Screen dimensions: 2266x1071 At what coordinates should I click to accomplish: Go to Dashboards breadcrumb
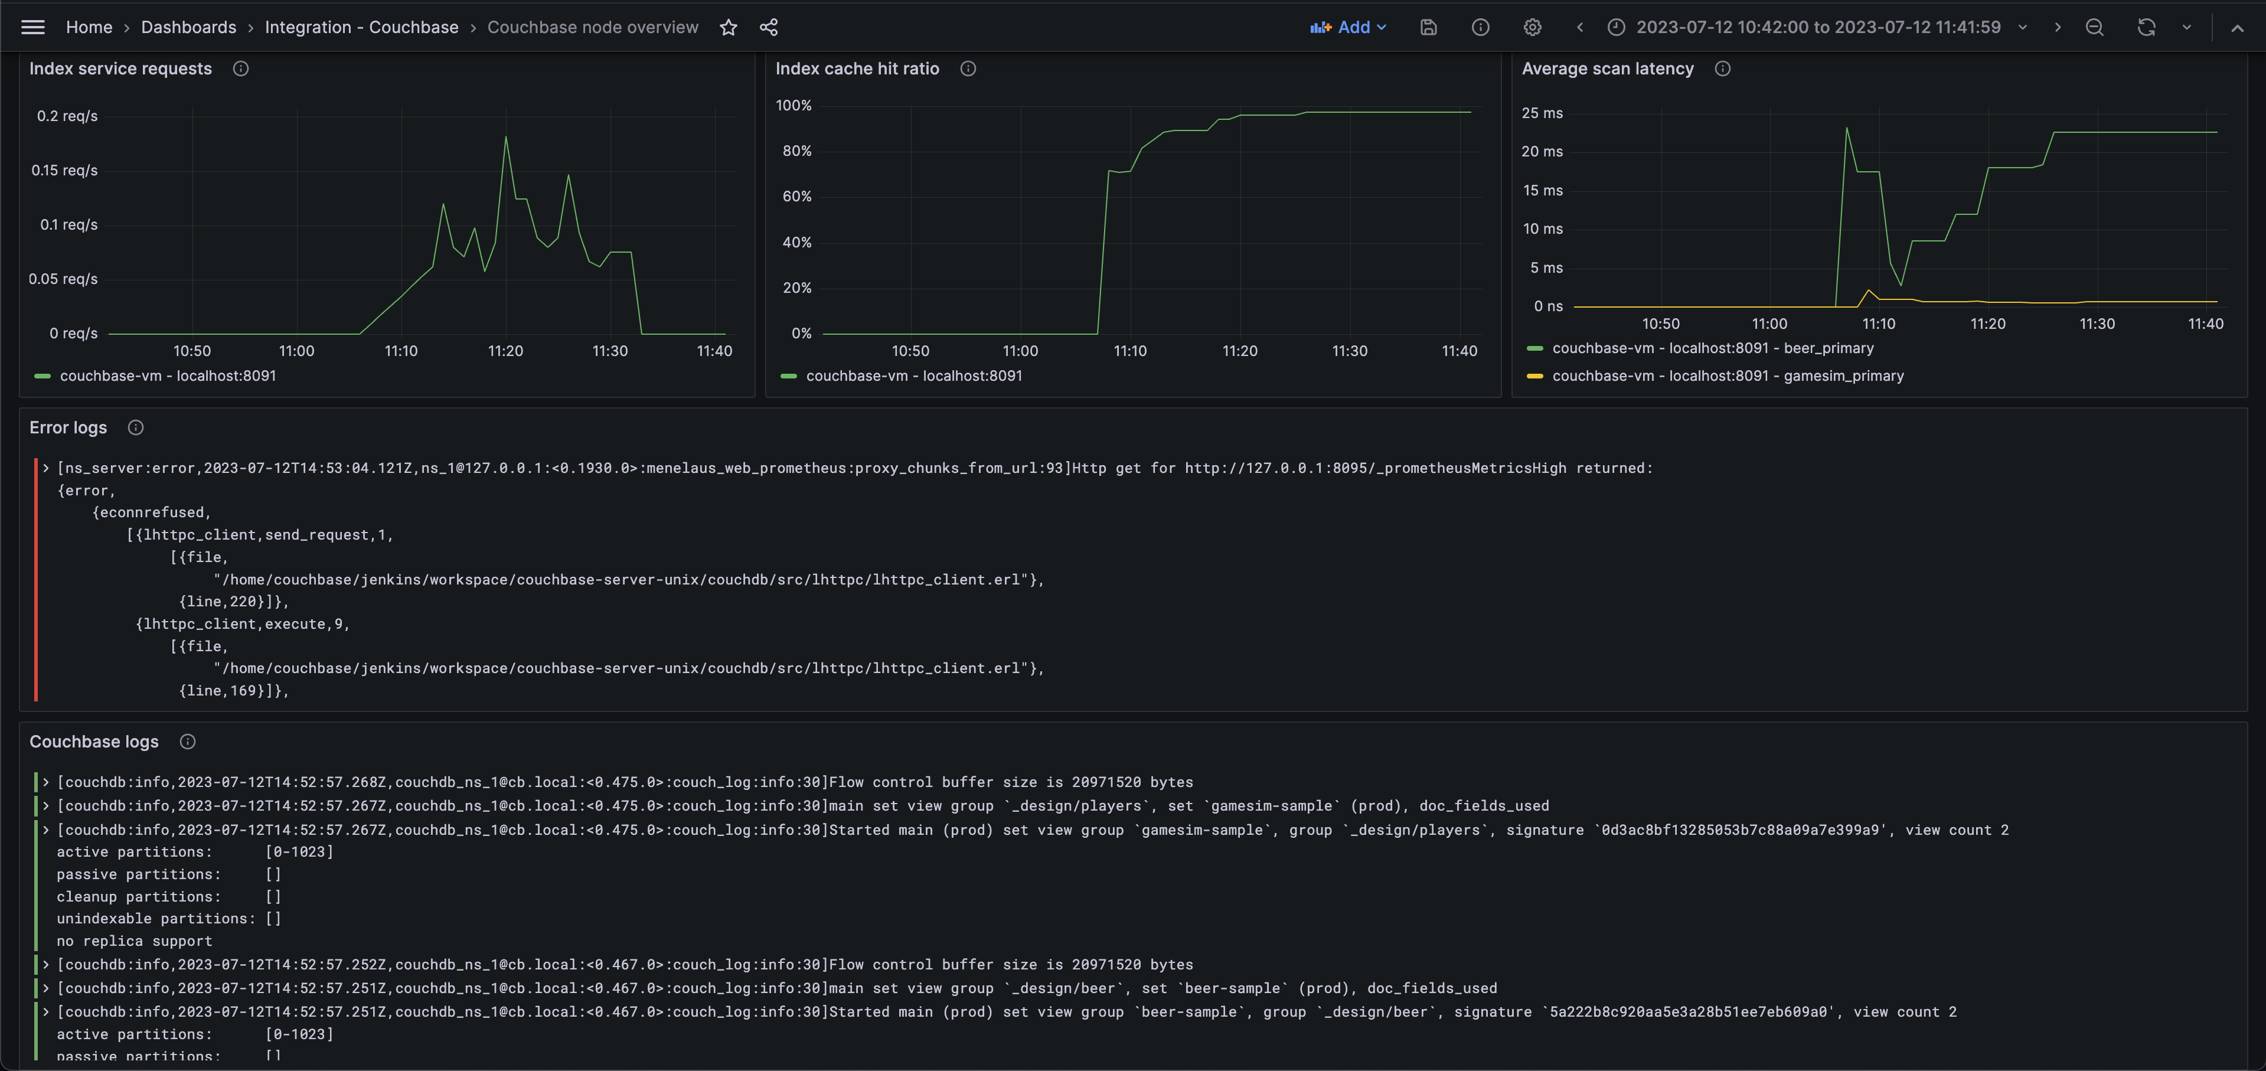(x=188, y=27)
